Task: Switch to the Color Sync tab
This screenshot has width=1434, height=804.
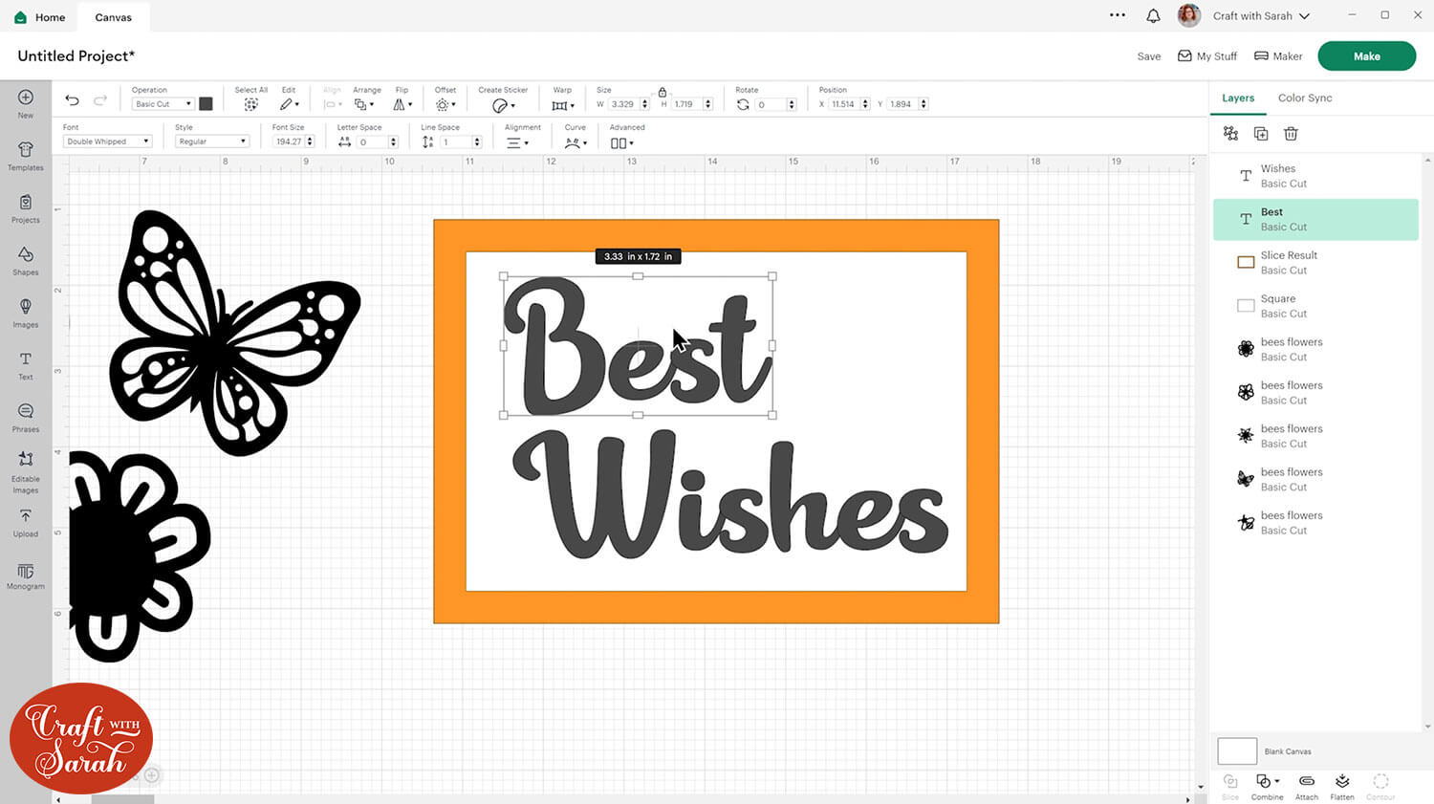Action: tap(1305, 98)
